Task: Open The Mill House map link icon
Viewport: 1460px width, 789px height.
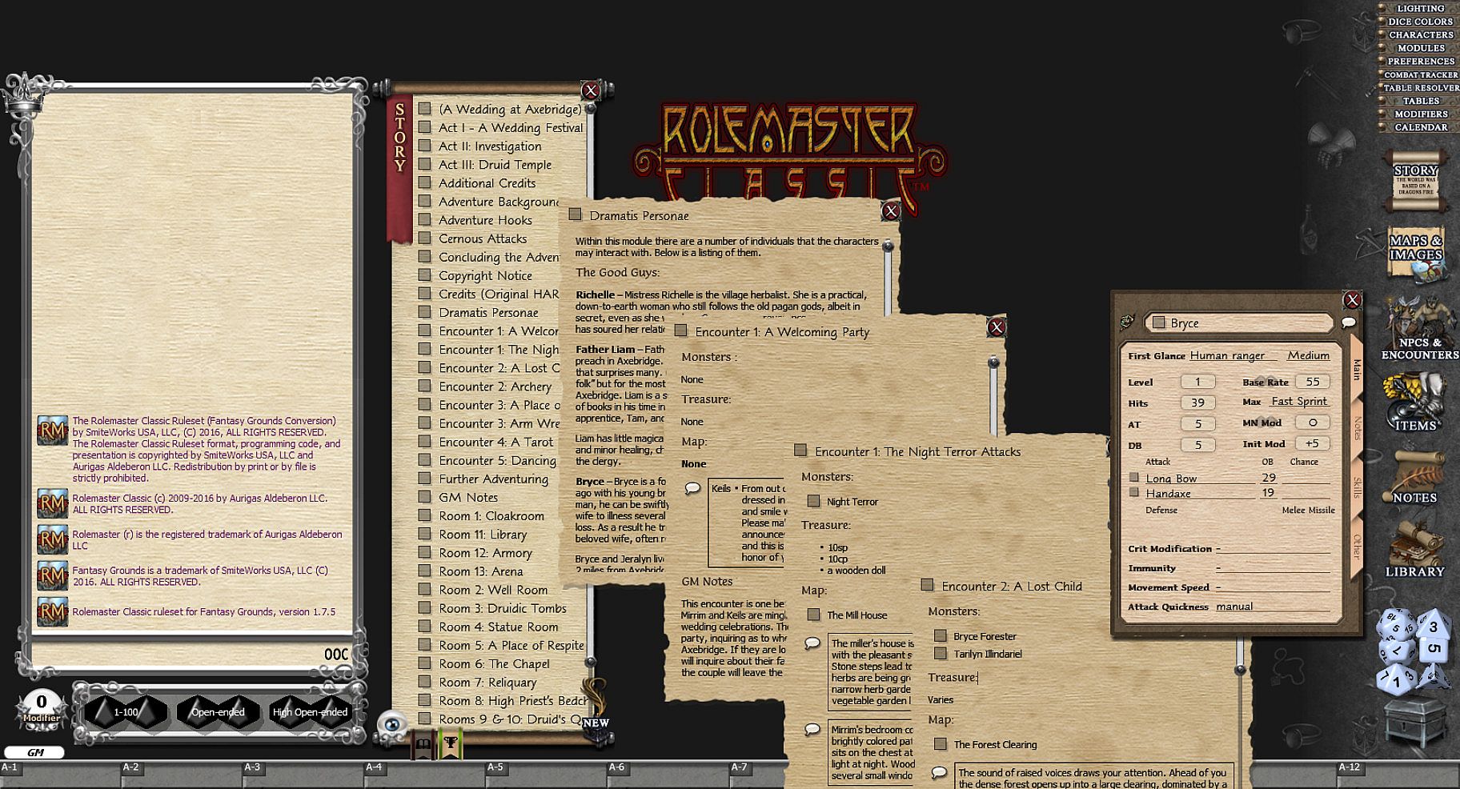Action: (814, 615)
